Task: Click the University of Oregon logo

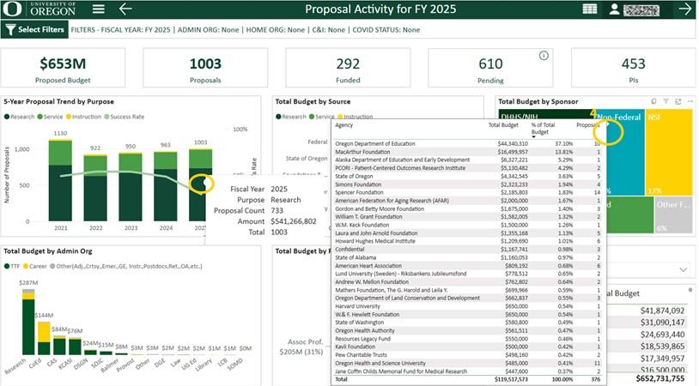Action: point(39,9)
